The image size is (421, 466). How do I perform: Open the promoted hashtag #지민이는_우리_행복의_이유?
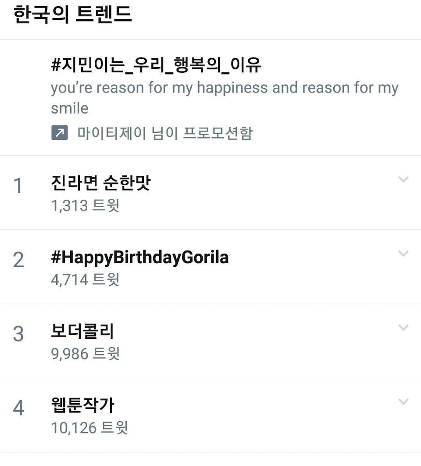pyautogui.click(x=156, y=65)
